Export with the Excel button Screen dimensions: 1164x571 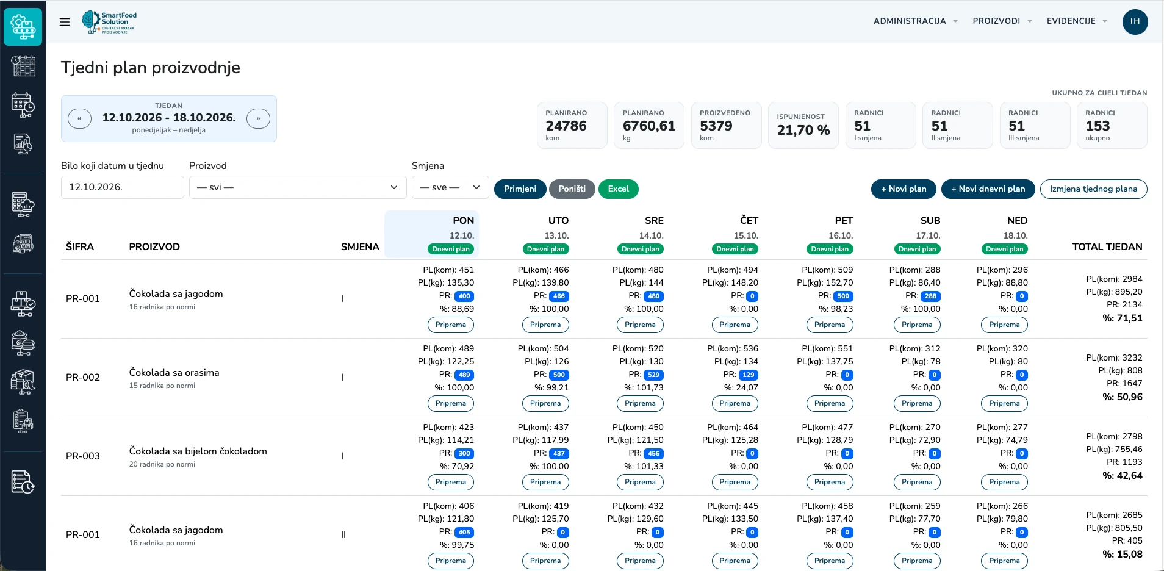click(618, 189)
